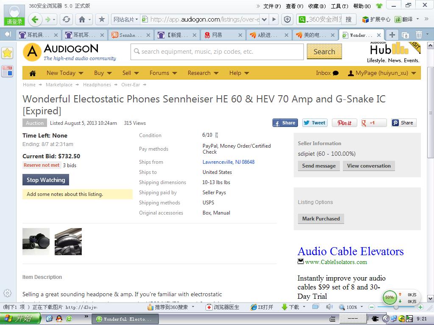Open the 工具(T) menu
The image size is (434, 325).
pyautogui.click(x=339, y=6)
